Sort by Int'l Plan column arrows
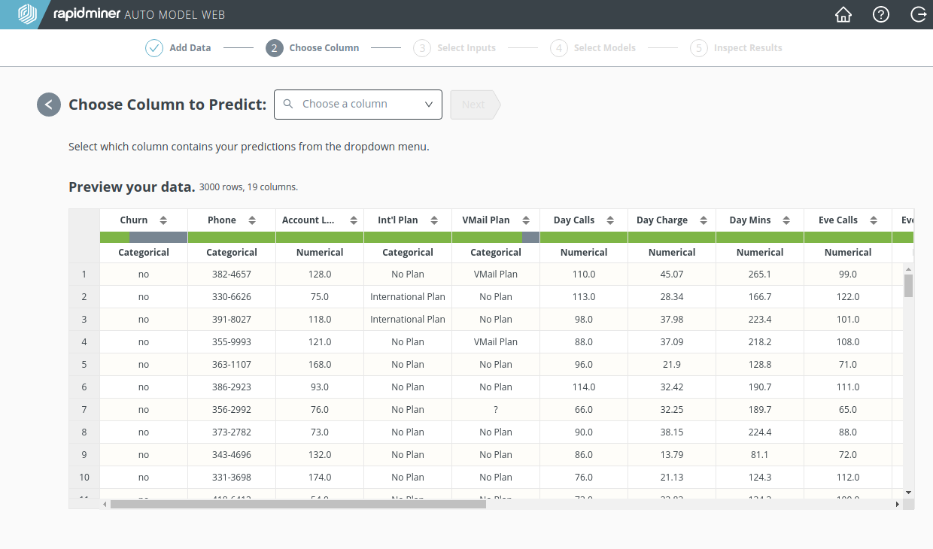The width and height of the screenshot is (933, 549). [x=434, y=220]
